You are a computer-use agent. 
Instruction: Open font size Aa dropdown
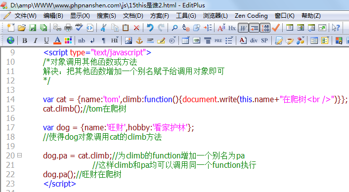coord(221,28)
